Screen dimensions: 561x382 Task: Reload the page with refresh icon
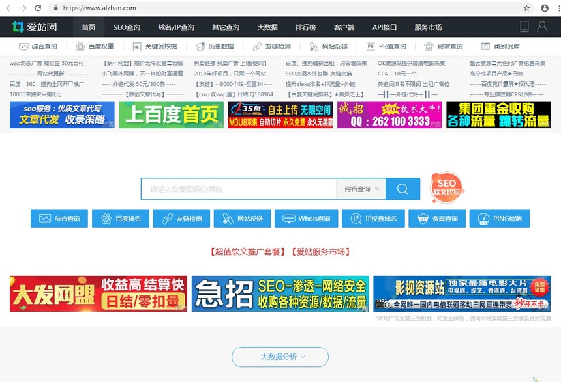click(38, 8)
